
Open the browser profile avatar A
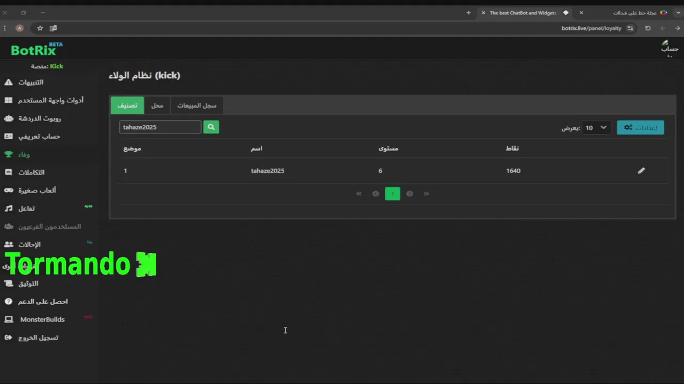click(20, 28)
